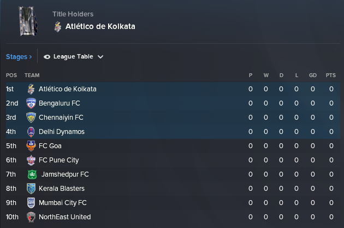Click the Kerala Blasters club badge

point(31,189)
